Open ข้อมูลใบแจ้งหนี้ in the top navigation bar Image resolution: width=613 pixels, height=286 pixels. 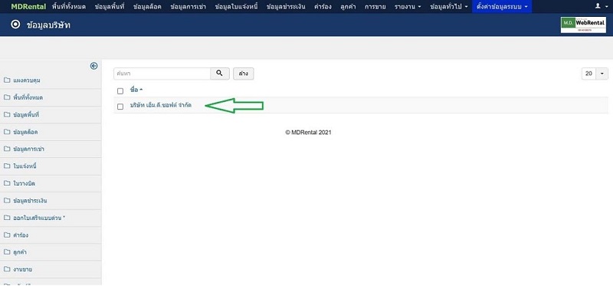(236, 7)
